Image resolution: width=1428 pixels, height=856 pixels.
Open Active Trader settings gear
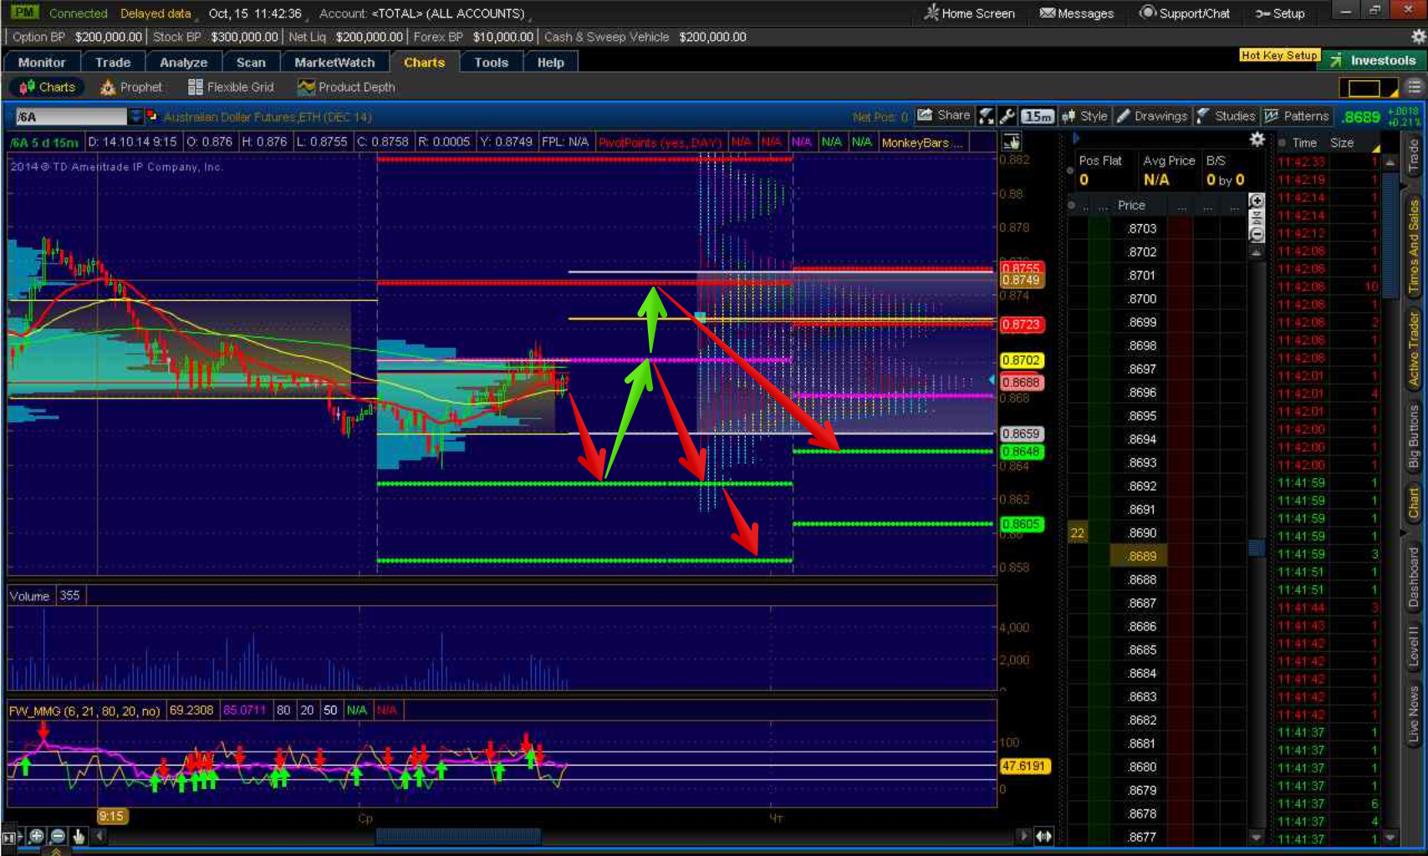click(x=1257, y=140)
